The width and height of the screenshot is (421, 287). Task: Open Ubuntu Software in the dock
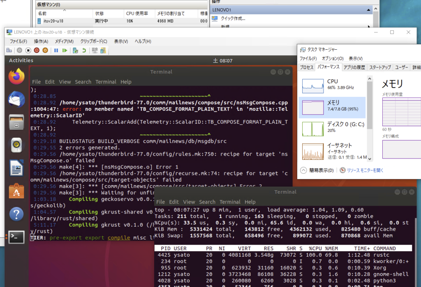coord(16,191)
